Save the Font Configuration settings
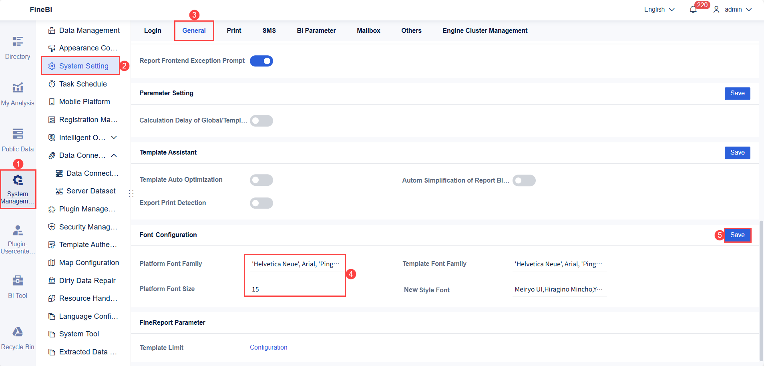Screen dimensions: 764x366 737,235
